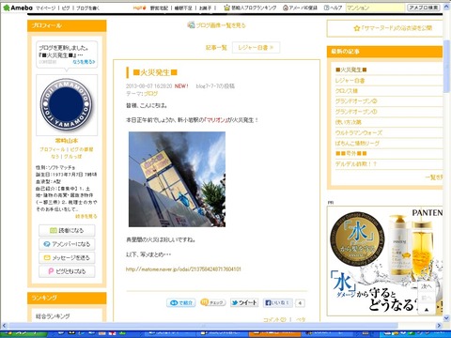Click the Ameba logo in the top bar
451x338 pixels.
pyautogui.click(x=18, y=8)
